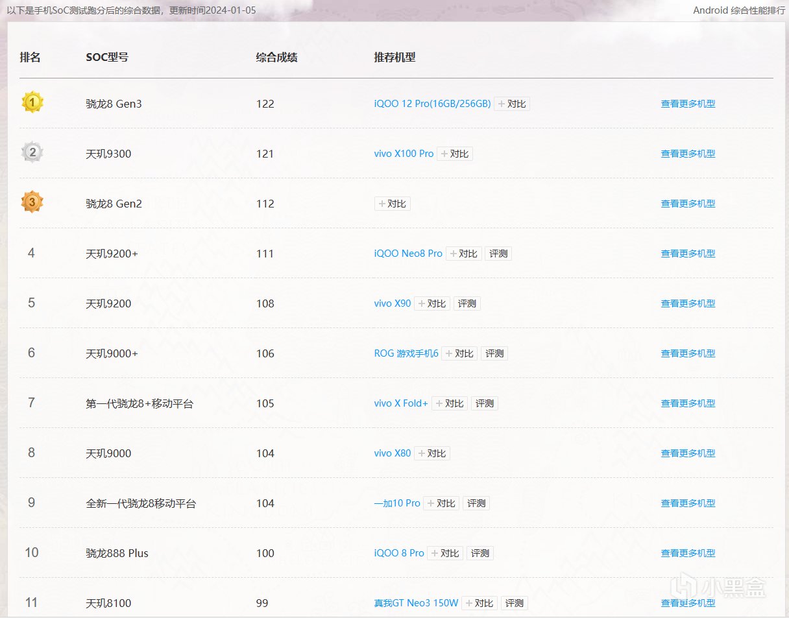This screenshot has width=789, height=618.
Task: Select the 骁龙8 Gen3 SOC name
Action: click(114, 104)
